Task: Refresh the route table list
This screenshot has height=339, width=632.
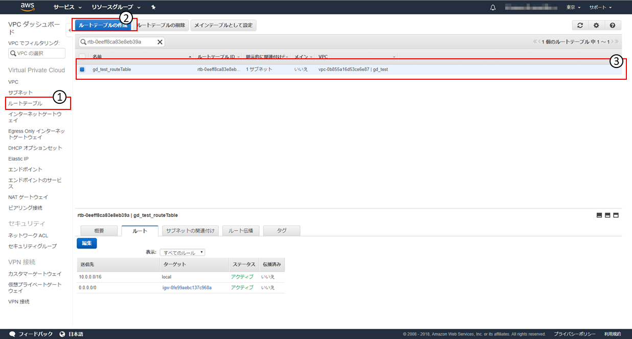Action: click(x=579, y=26)
